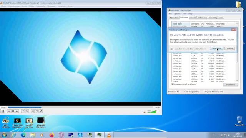Cancel the end system process dialog

pyautogui.click(x=229, y=49)
